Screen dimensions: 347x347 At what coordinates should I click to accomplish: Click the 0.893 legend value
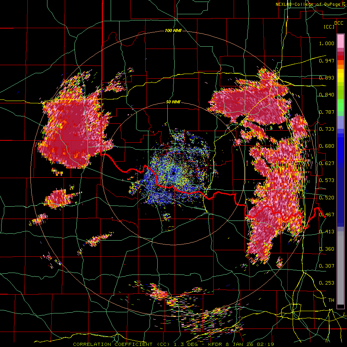pyautogui.click(x=327, y=77)
